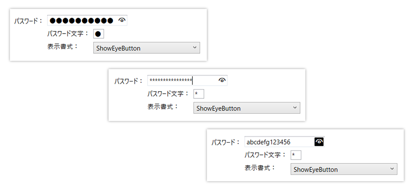
Task: Toggle the eye button next to the asterisk password
Action: 222,81
